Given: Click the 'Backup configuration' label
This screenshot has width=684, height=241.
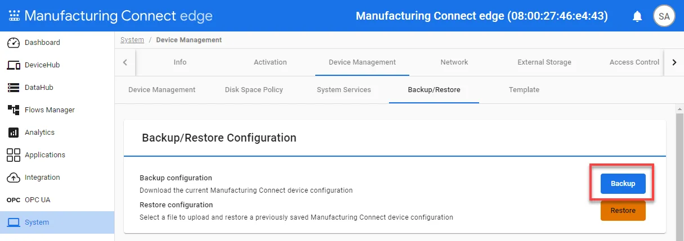Looking at the screenshot, I should click(x=176, y=178).
